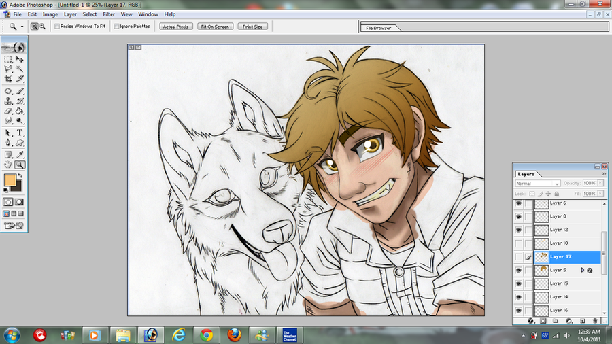
Task: Select the Move tool
Action: point(20,59)
